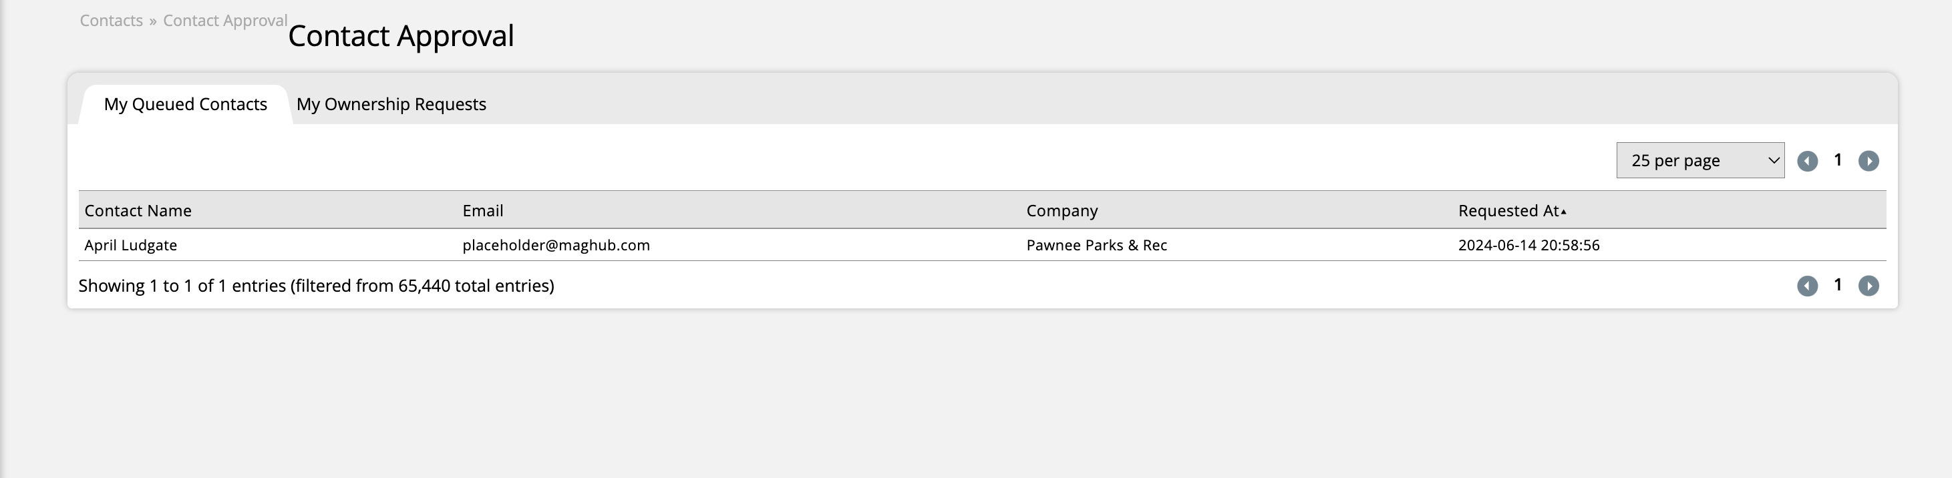The image size is (1952, 478).
Task: Select the Pawnee Parks & Rec company cell
Action: pyautogui.click(x=1096, y=246)
